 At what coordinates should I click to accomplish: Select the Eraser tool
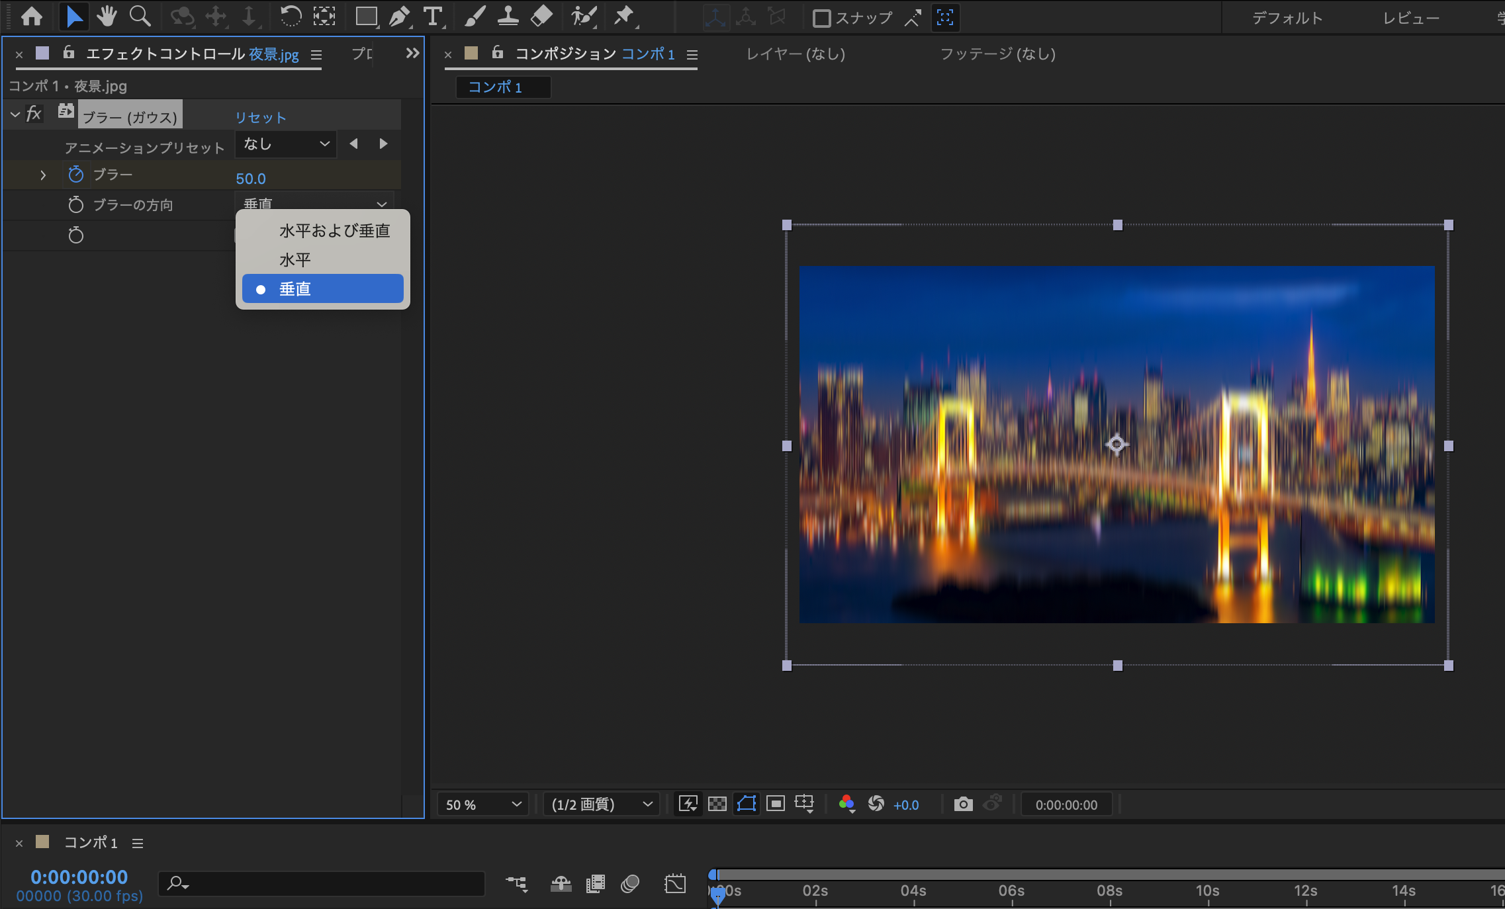tap(541, 17)
